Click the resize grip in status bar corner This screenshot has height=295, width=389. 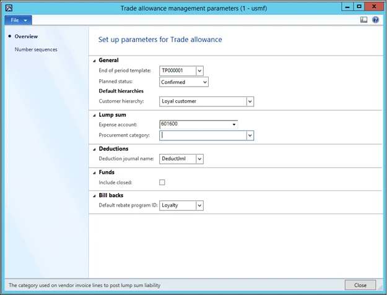pos(380,288)
